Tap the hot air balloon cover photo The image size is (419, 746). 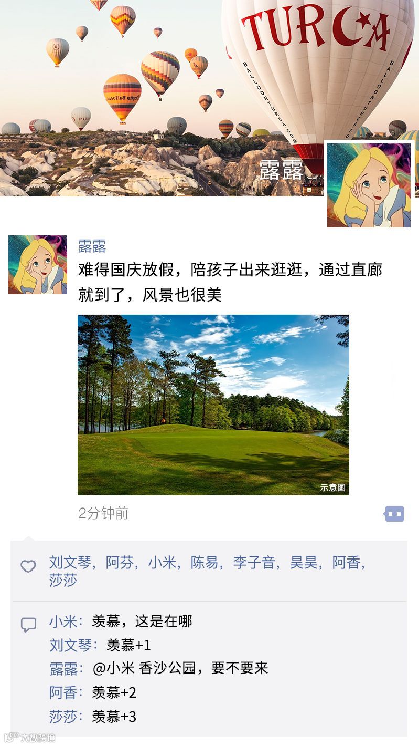click(x=209, y=98)
